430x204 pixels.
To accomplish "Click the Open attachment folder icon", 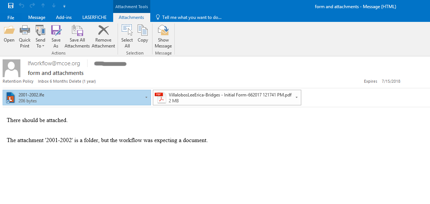I will click(x=9, y=31).
